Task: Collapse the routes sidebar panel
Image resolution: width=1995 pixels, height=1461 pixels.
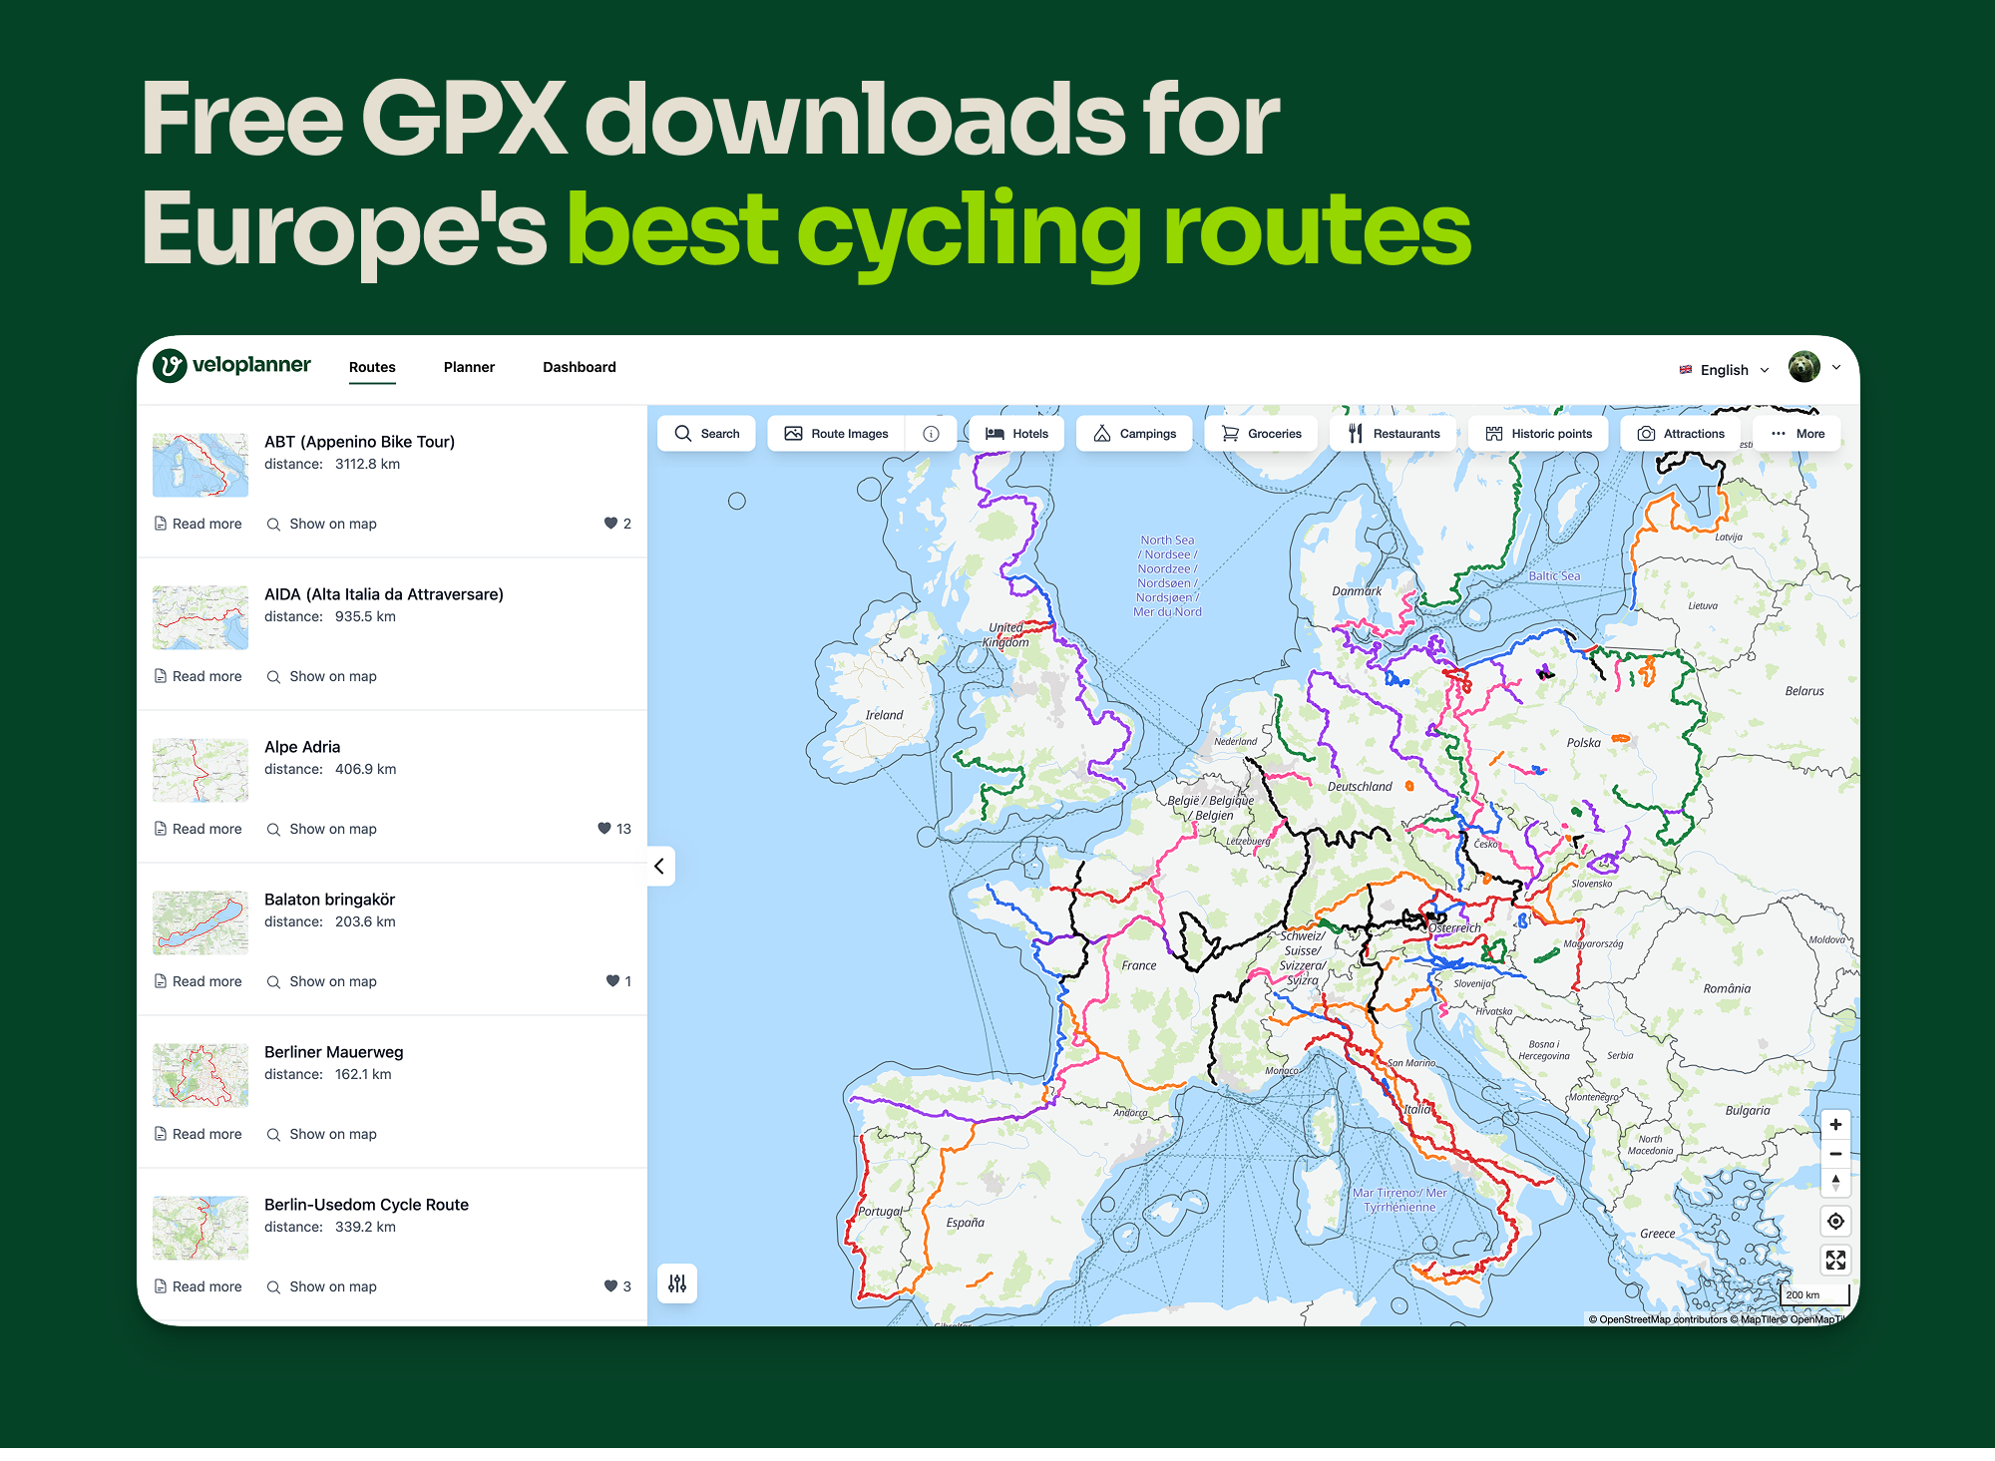Action: [x=659, y=867]
